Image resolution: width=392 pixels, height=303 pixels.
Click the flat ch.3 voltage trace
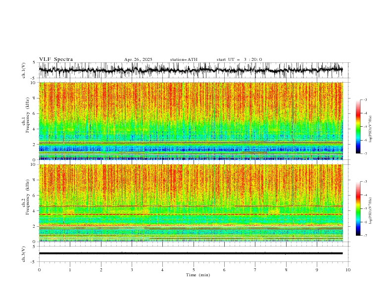tap(191, 253)
